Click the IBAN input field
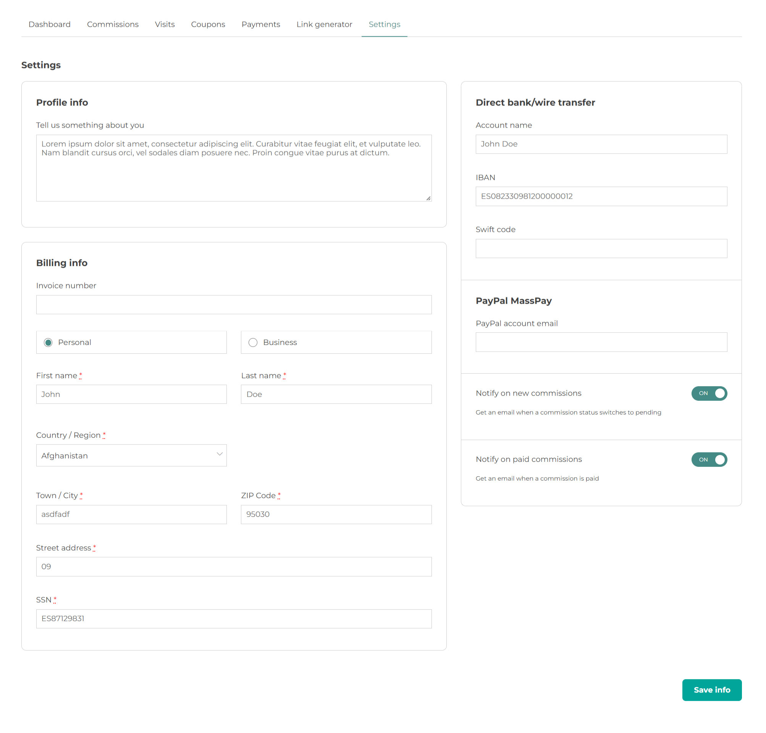 click(601, 196)
